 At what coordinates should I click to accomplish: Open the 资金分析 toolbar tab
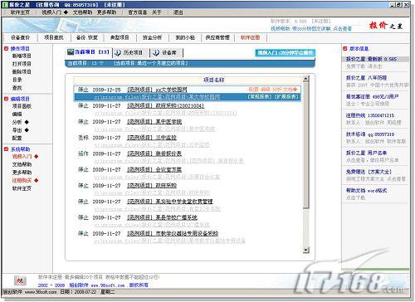pyautogui.click(x=152, y=37)
